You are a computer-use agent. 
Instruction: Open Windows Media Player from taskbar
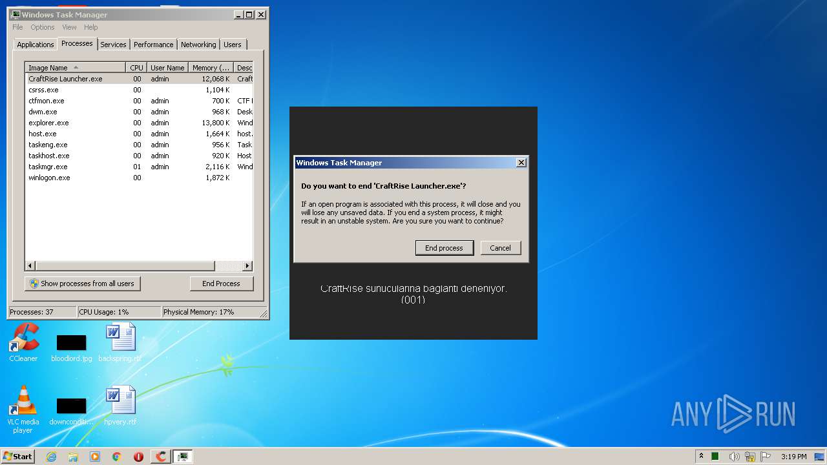(x=95, y=457)
